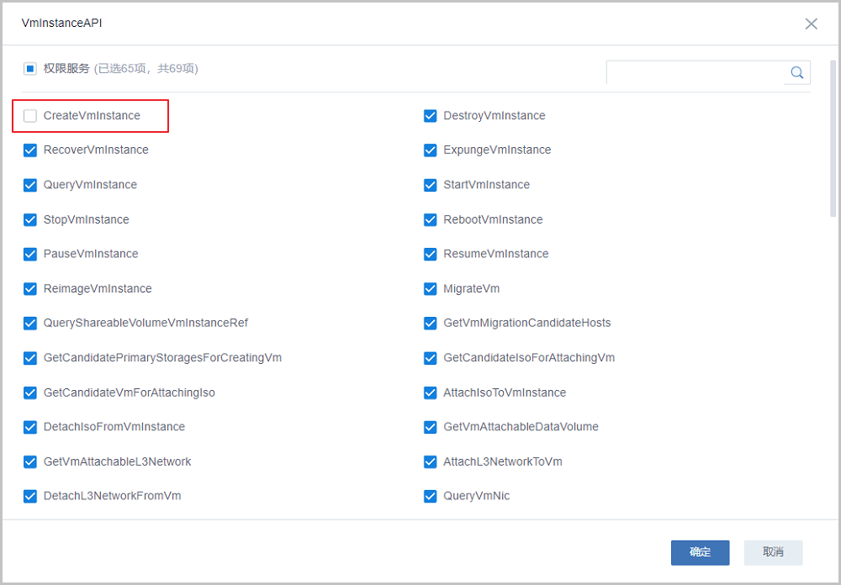The width and height of the screenshot is (841, 585).
Task: Click the 取消 cancel button
Action: point(773,552)
